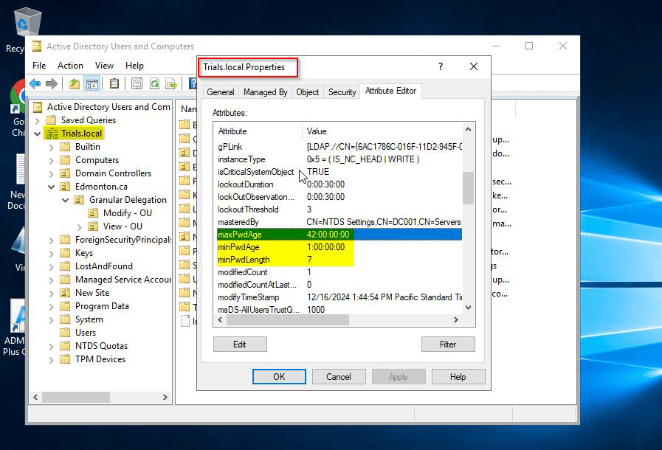
Task: Collapse the Trials.local domain node
Action: 37,134
